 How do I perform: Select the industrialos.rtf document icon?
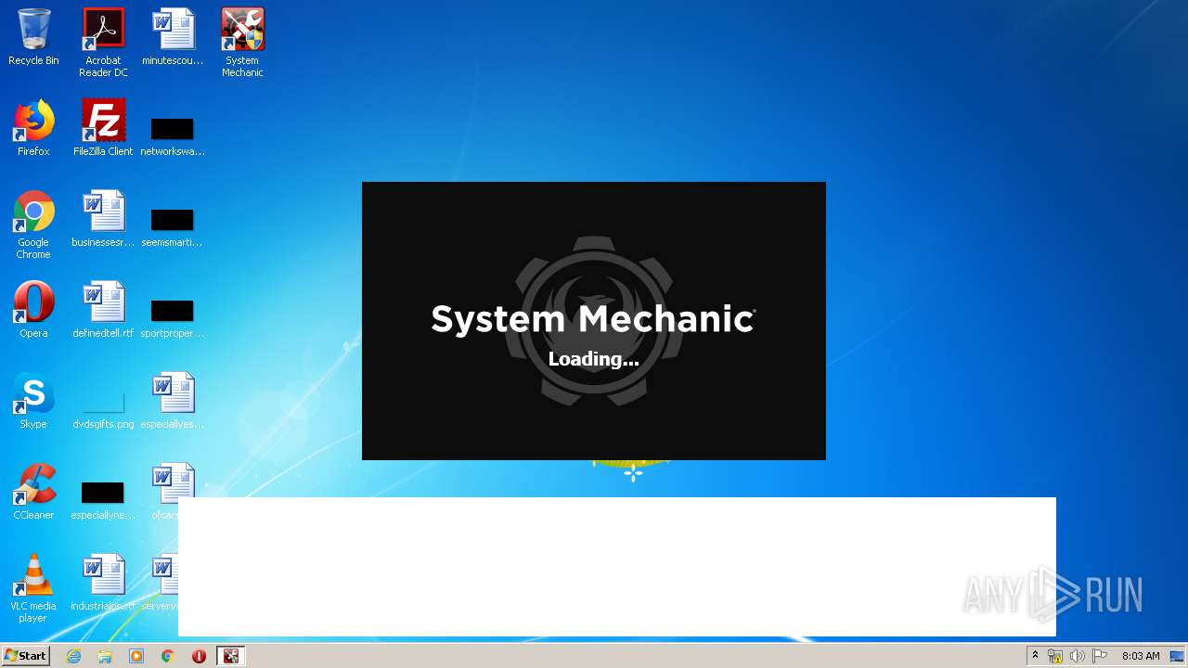(x=103, y=583)
